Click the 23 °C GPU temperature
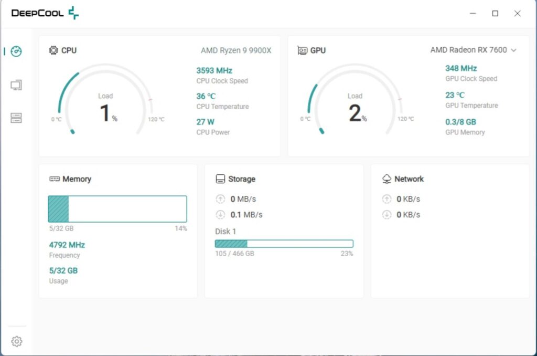The height and width of the screenshot is (356, 537). (x=455, y=96)
